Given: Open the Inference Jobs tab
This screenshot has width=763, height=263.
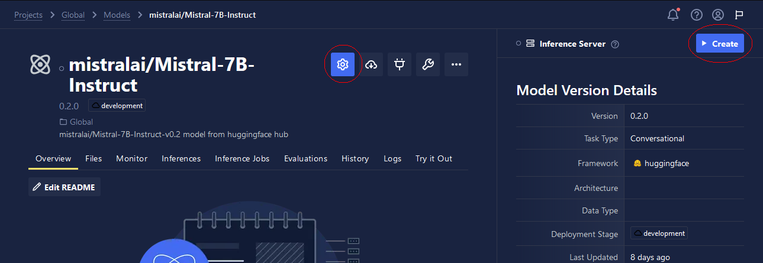Looking at the screenshot, I should point(242,158).
